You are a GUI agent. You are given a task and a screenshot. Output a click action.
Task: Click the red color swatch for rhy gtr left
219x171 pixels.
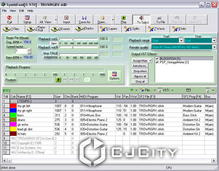(x=13, y=106)
